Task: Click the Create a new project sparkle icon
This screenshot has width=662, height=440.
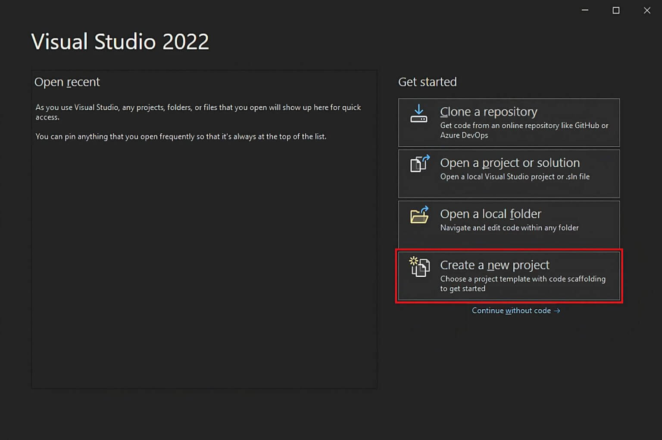Action: click(415, 261)
